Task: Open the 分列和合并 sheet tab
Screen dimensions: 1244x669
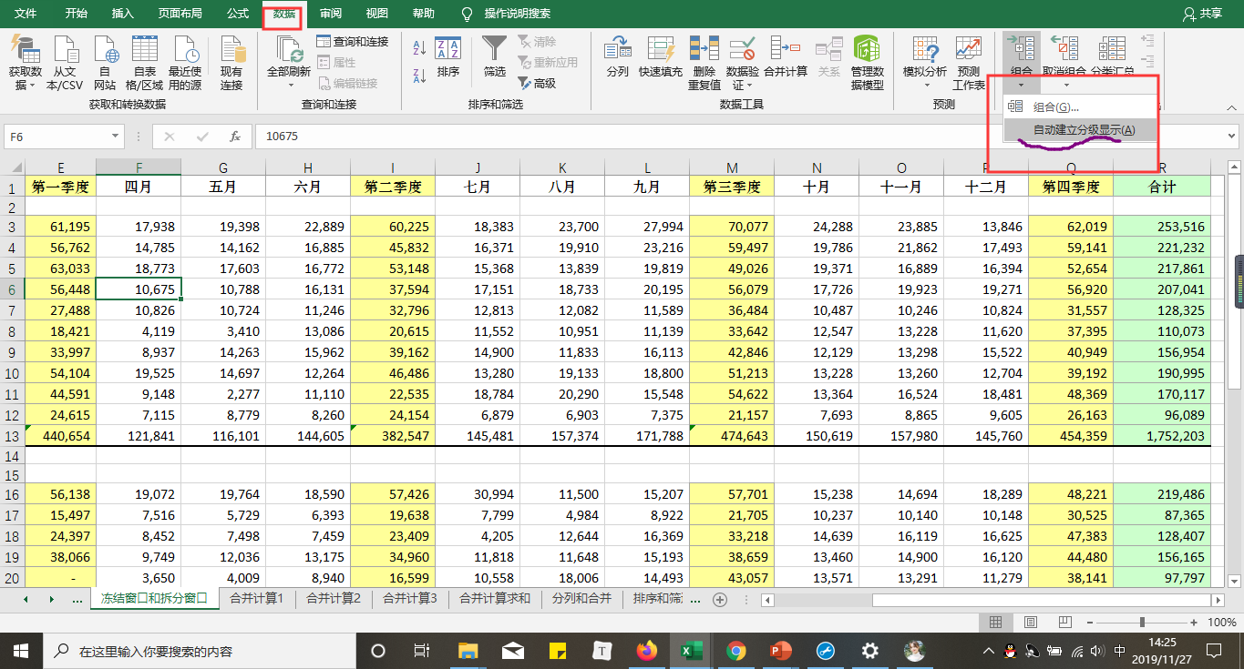Action: point(581,599)
